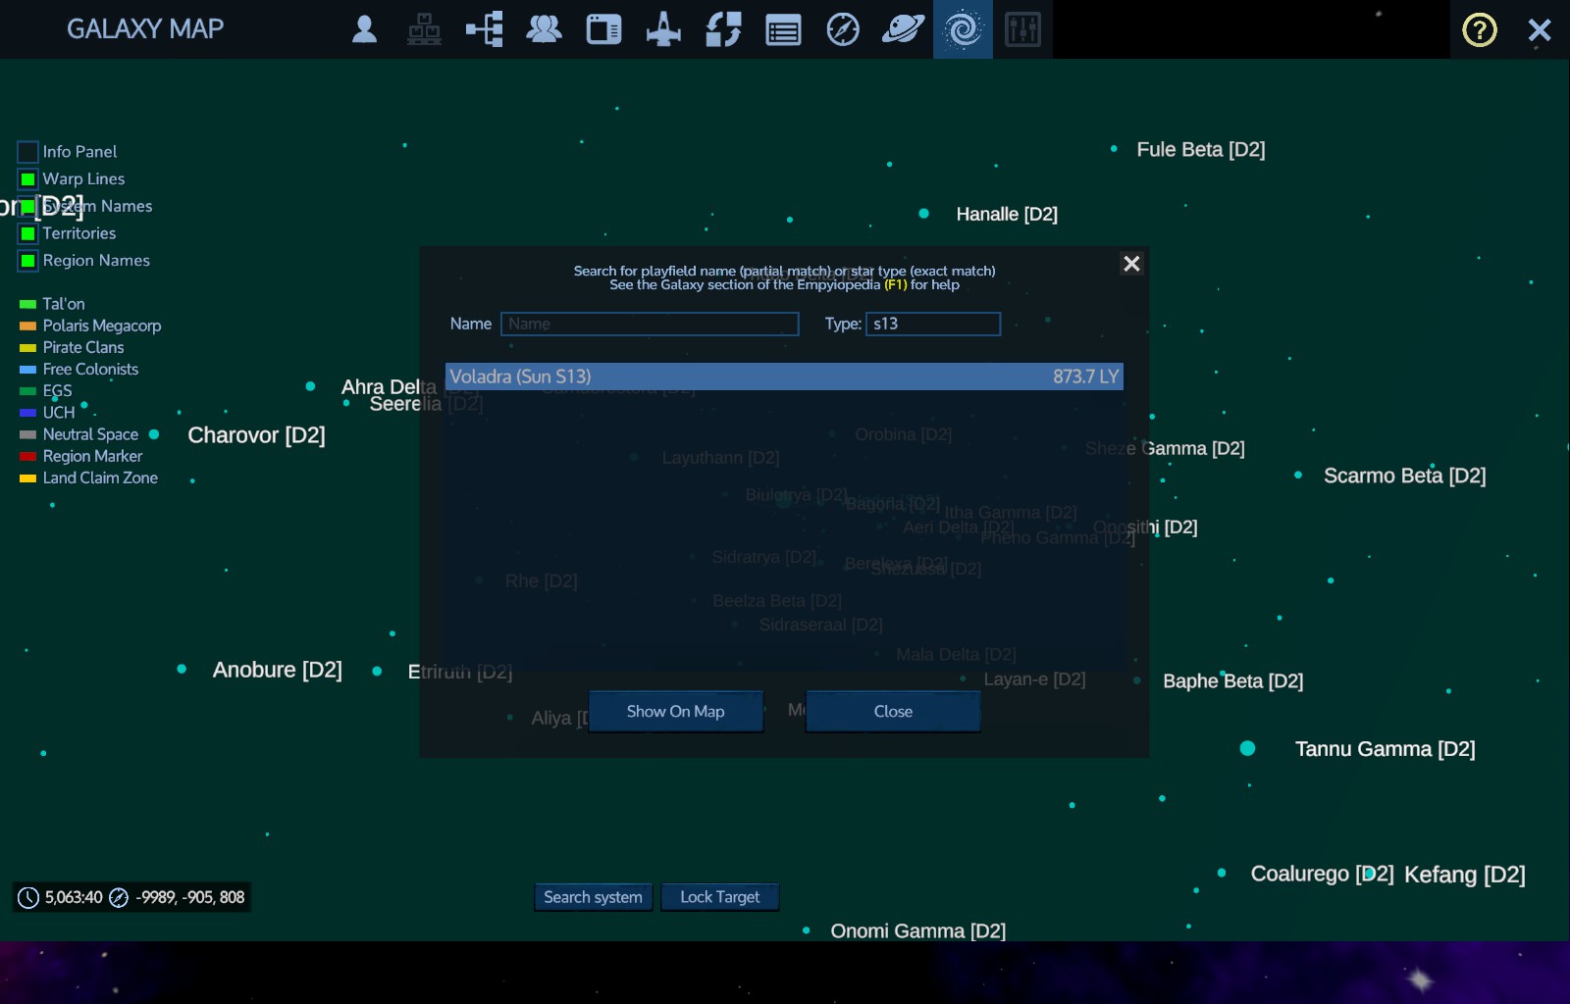Image resolution: width=1570 pixels, height=1004 pixels.
Task: Click the Search system button
Action: coord(593,897)
